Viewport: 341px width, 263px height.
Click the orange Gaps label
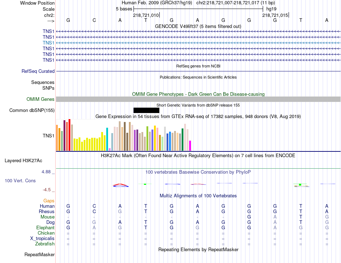click(49, 201)
